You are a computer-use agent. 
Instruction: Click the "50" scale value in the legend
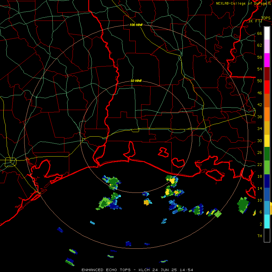pos(260,81)
